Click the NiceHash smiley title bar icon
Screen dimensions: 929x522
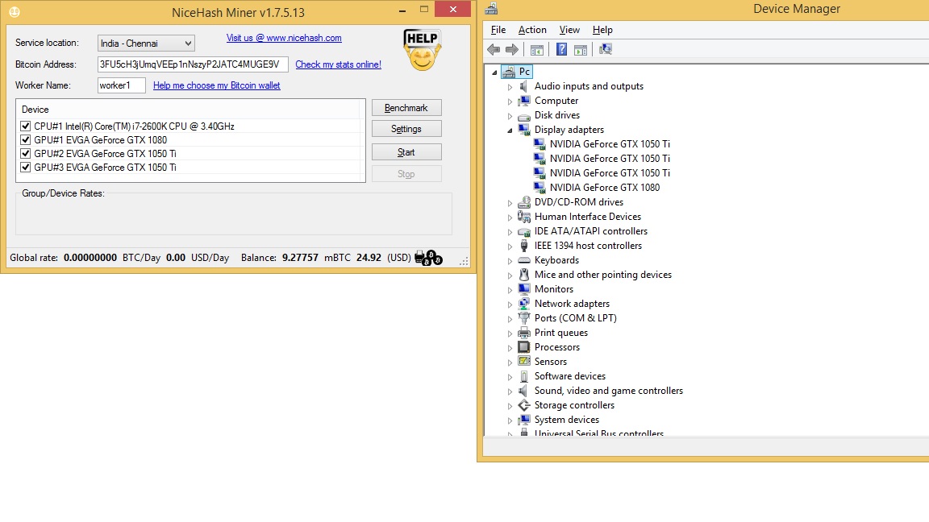(15, 11)
